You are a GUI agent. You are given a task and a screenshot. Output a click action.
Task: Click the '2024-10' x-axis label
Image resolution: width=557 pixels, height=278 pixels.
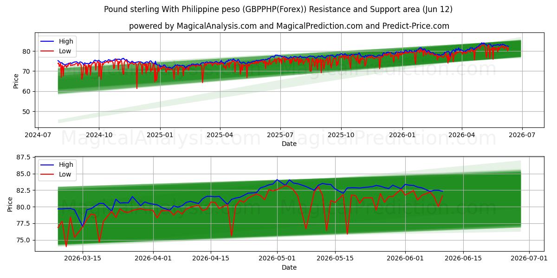point(99,135)
